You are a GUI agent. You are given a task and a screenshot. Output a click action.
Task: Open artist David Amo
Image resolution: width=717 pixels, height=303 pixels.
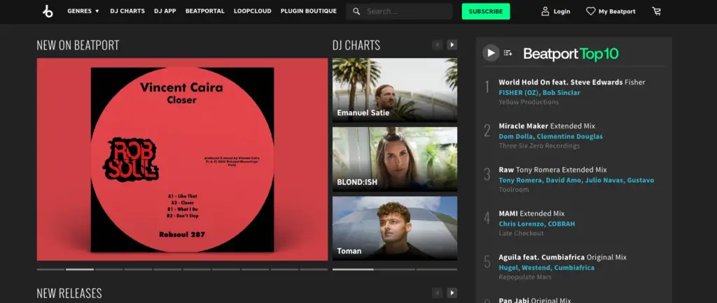pos(564,180)
